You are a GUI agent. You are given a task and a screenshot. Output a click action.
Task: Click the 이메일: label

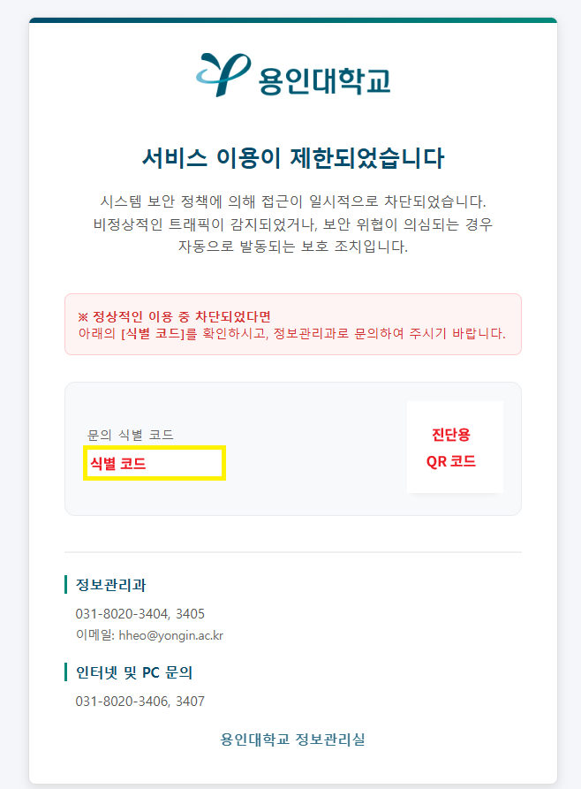(94, 635)
